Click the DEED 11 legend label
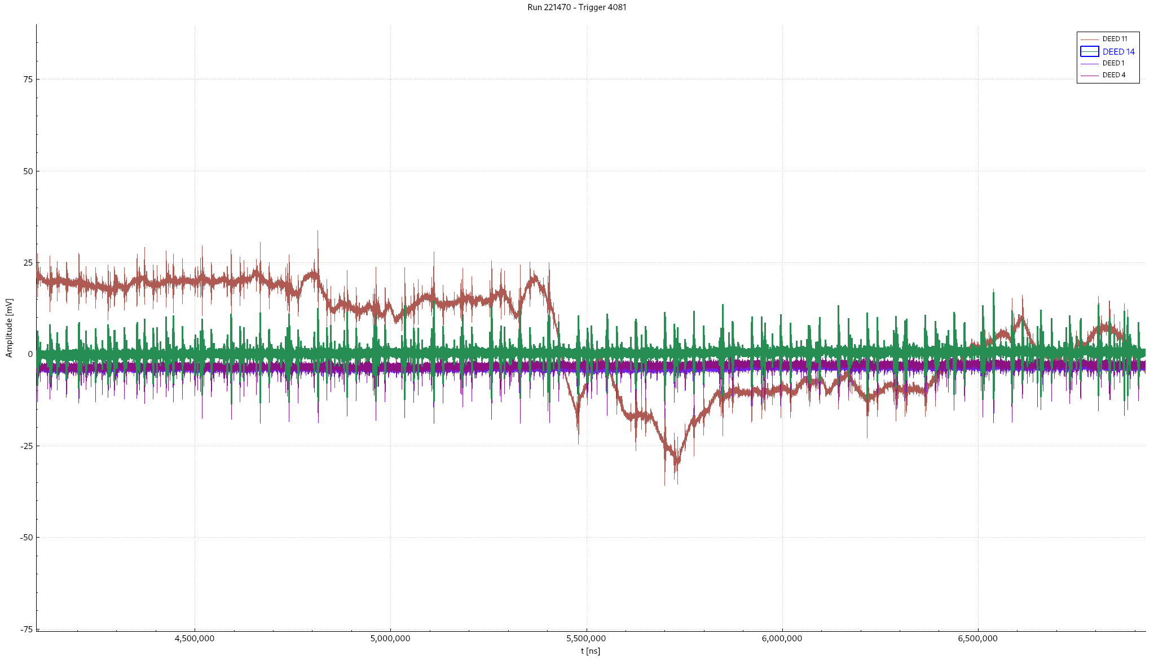This screenshot has height=660, width=1154. [1115, 39]
